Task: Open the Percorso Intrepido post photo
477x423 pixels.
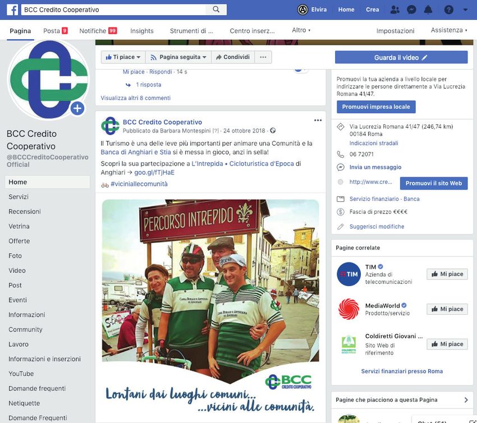Action: (x=210, y=307)
